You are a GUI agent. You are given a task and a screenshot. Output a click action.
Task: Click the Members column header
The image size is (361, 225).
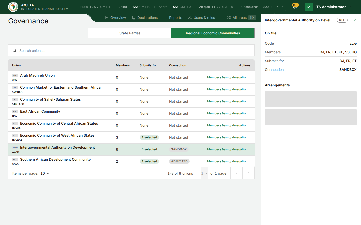(123, 65)
